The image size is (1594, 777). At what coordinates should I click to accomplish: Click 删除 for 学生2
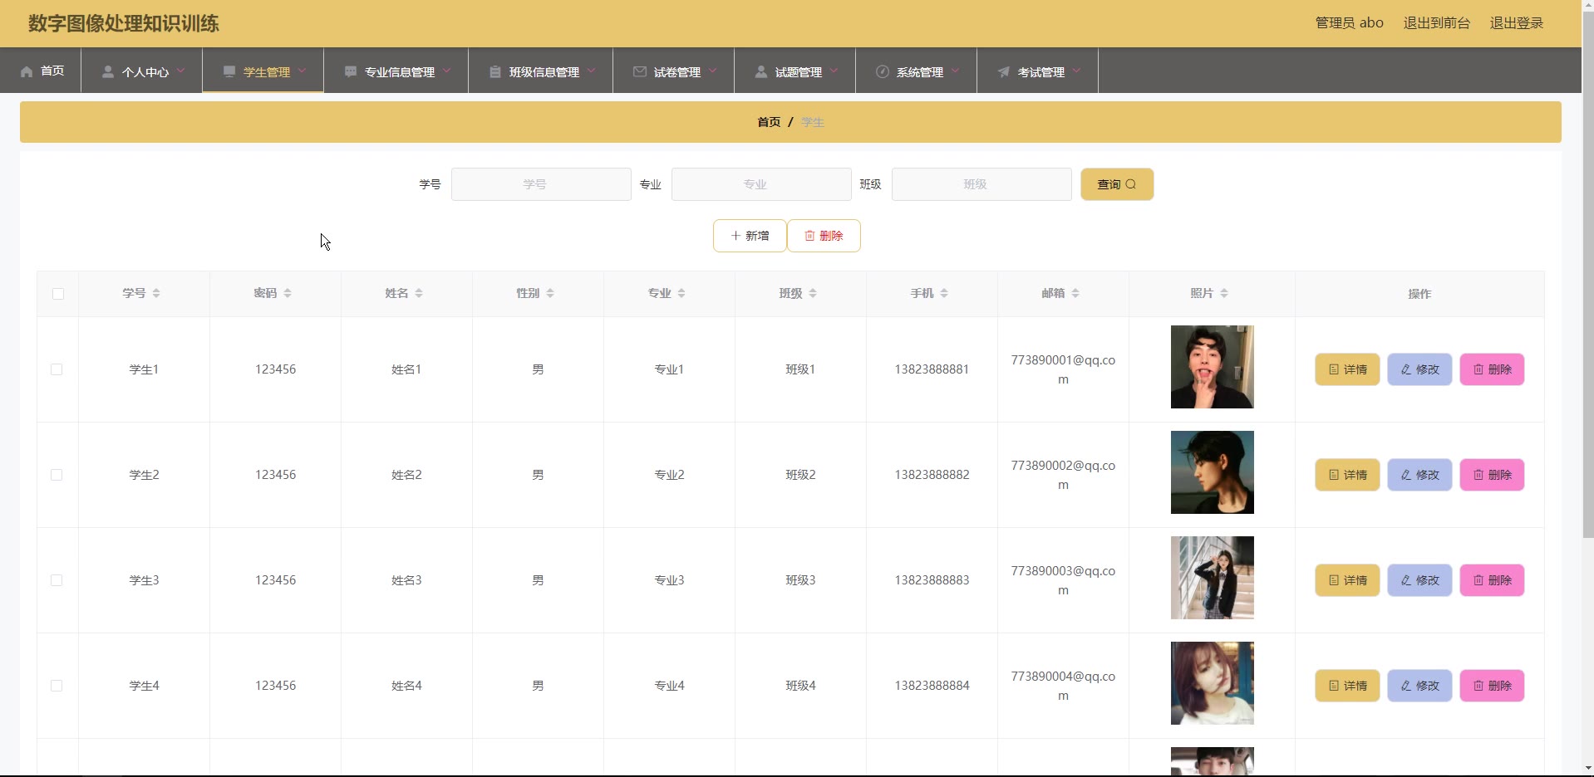[x=1492, y=475]
